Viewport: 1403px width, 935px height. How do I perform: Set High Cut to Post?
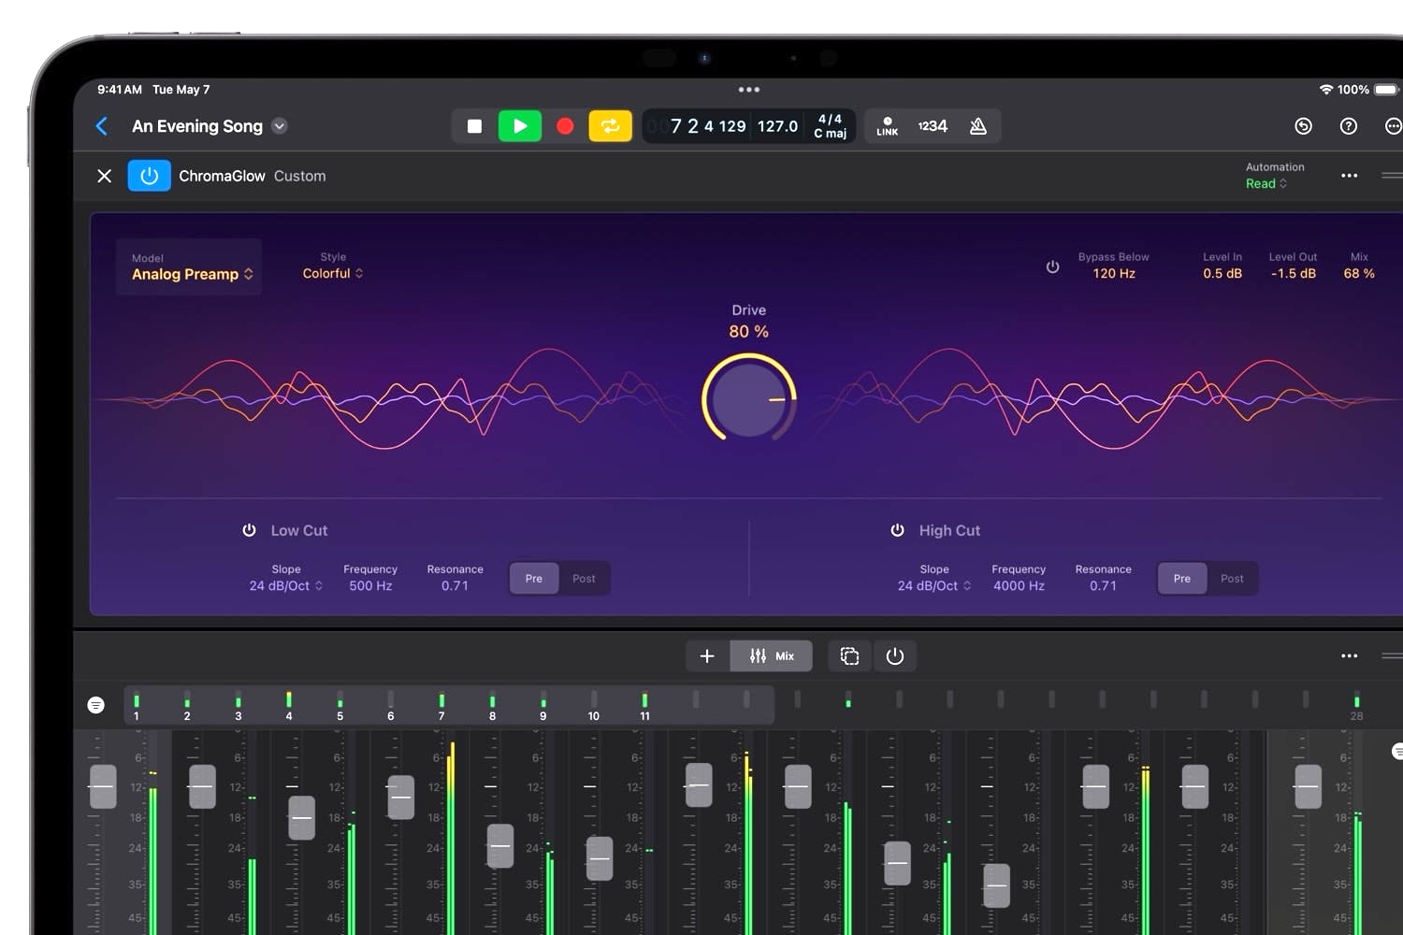(x=1232, y=579)
